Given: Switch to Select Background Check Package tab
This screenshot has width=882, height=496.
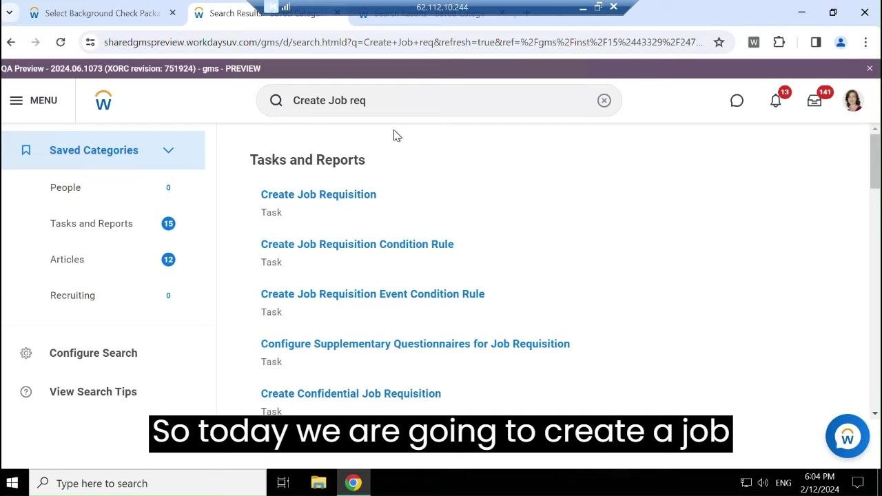Looking at the screenshot, I should pyautogui.click(x=103, y=13).
